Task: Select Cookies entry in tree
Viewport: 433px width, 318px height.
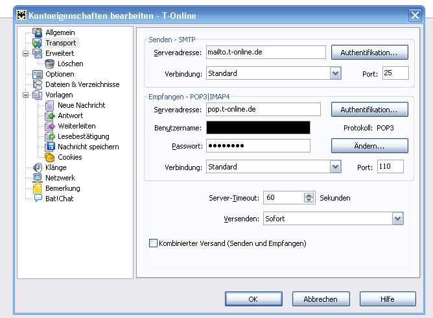Action: point(70,157)
